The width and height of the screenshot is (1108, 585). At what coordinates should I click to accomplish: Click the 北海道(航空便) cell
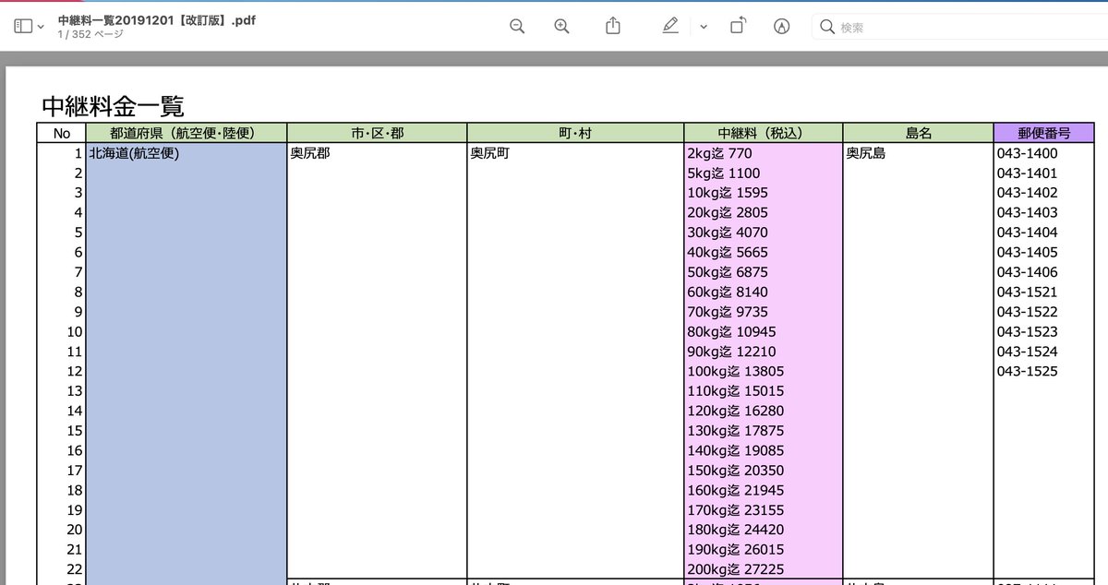134,153
